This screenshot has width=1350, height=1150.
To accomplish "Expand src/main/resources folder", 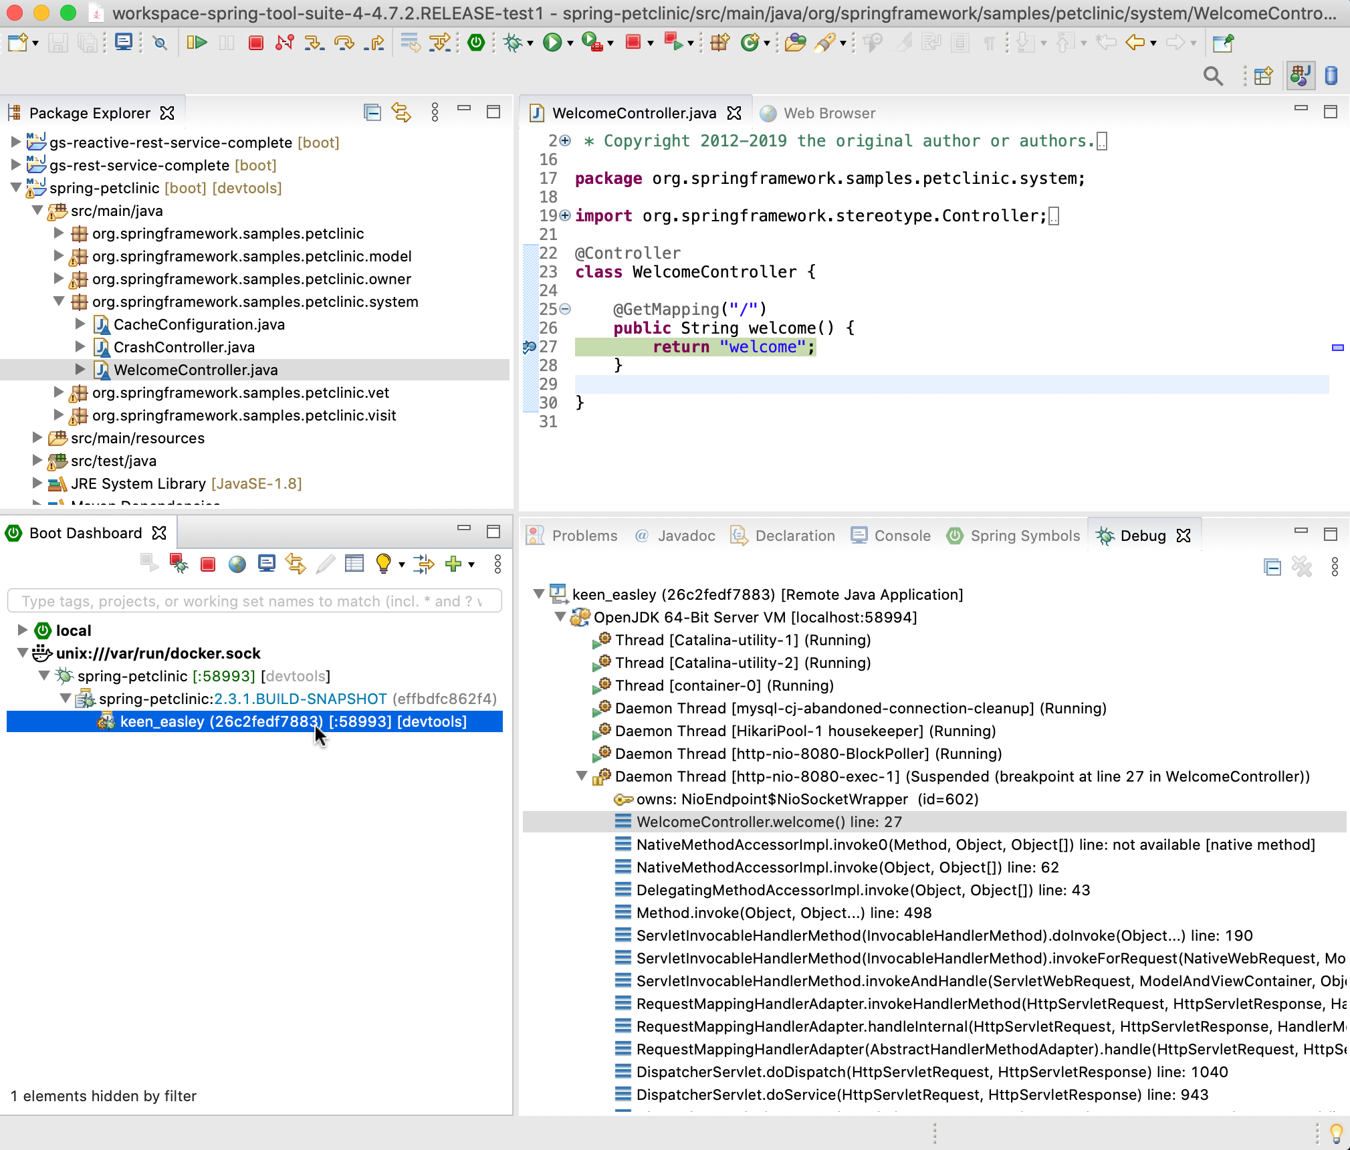I will pyautogui.click(x=37, y=438).
